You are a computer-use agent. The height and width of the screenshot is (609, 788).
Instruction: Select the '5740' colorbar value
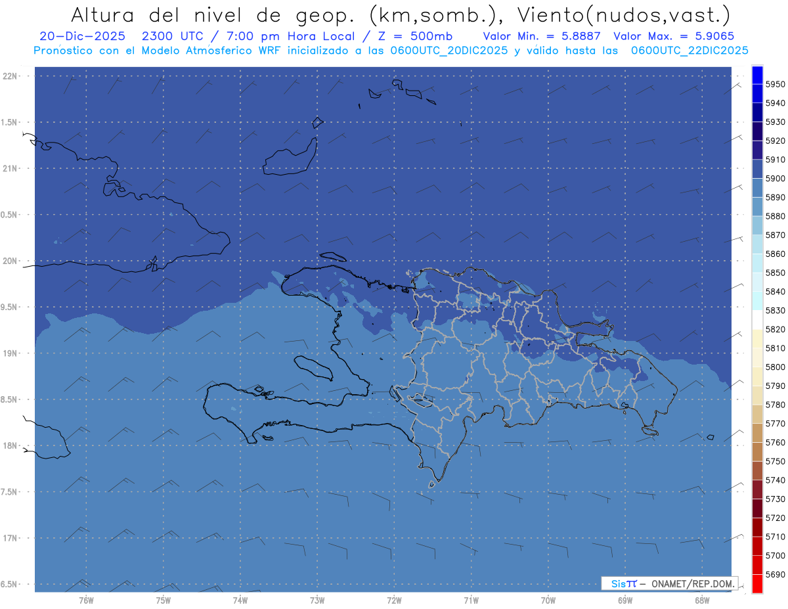(775, 480)
